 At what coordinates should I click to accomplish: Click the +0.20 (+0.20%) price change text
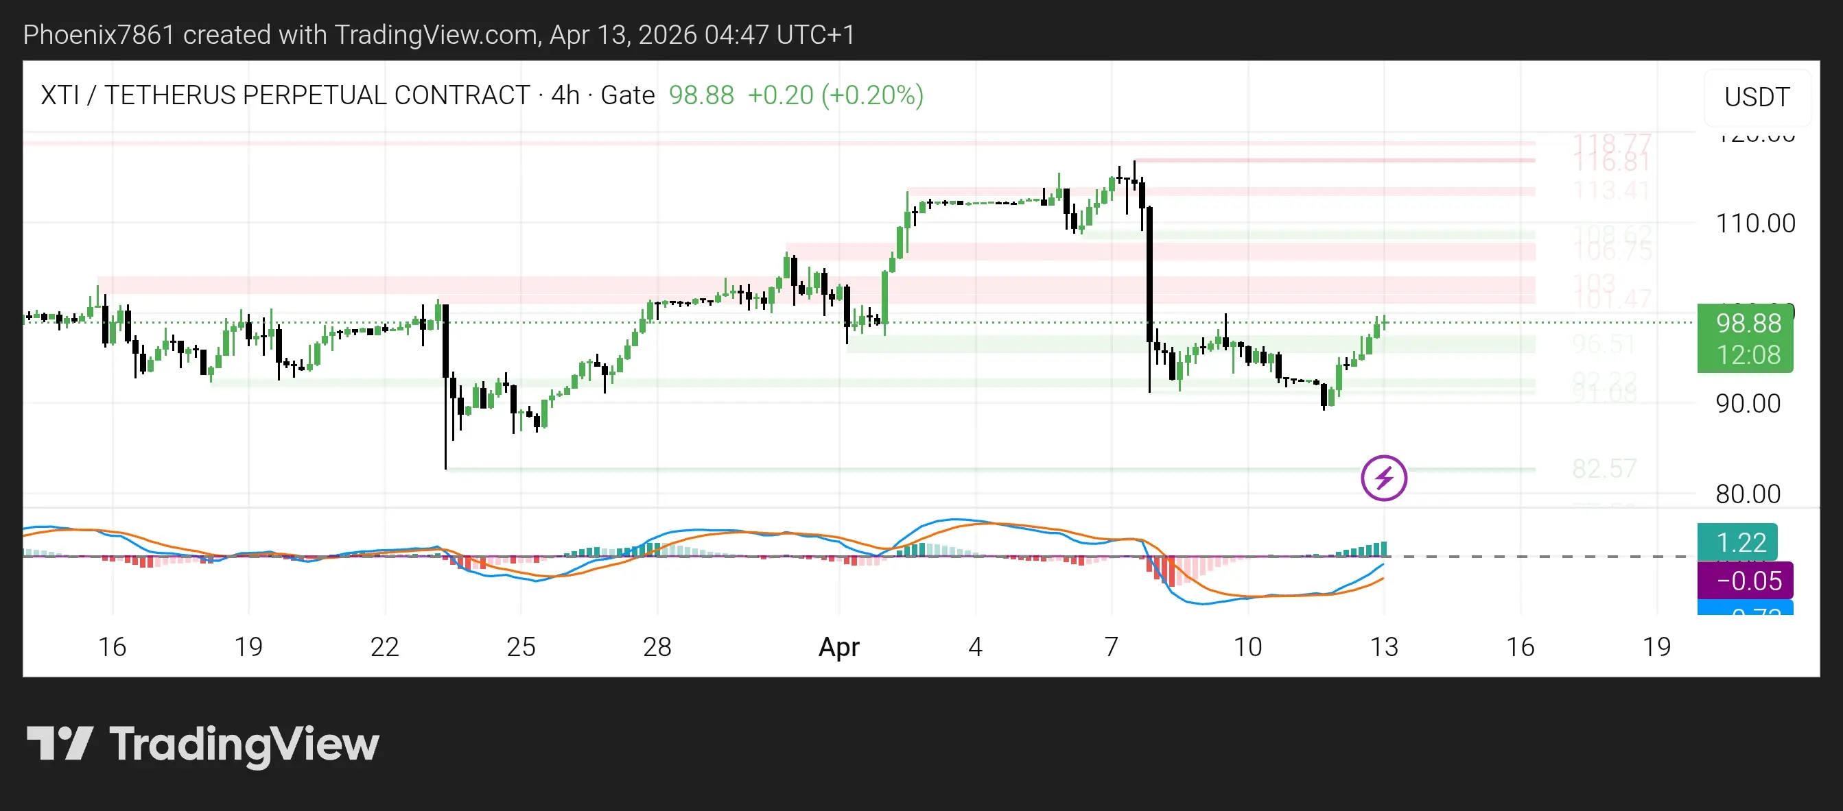coord(835,95)
